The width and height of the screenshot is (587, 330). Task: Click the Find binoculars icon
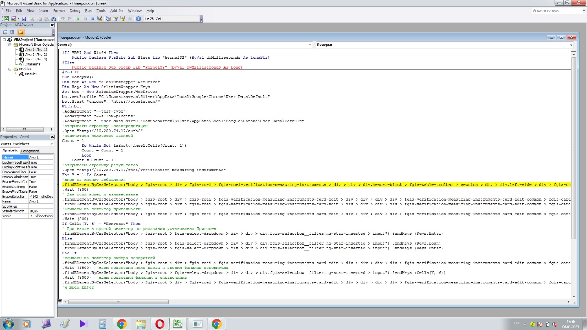pyautogui.click(x=54, y=19)
